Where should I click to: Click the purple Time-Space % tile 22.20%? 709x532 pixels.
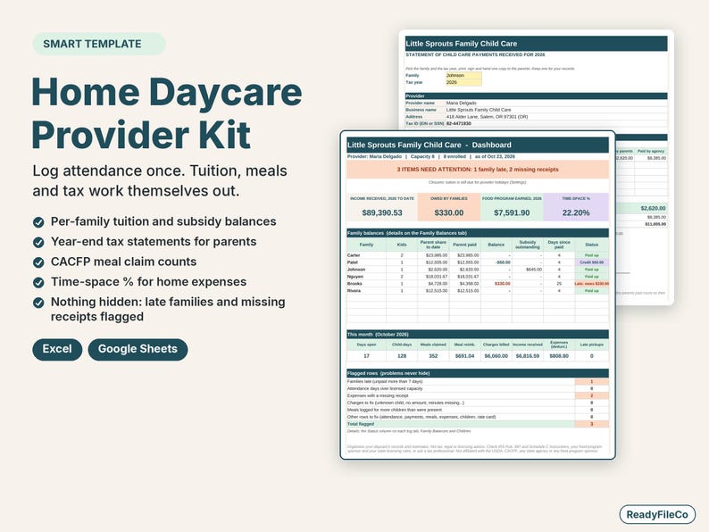point(576,207)
